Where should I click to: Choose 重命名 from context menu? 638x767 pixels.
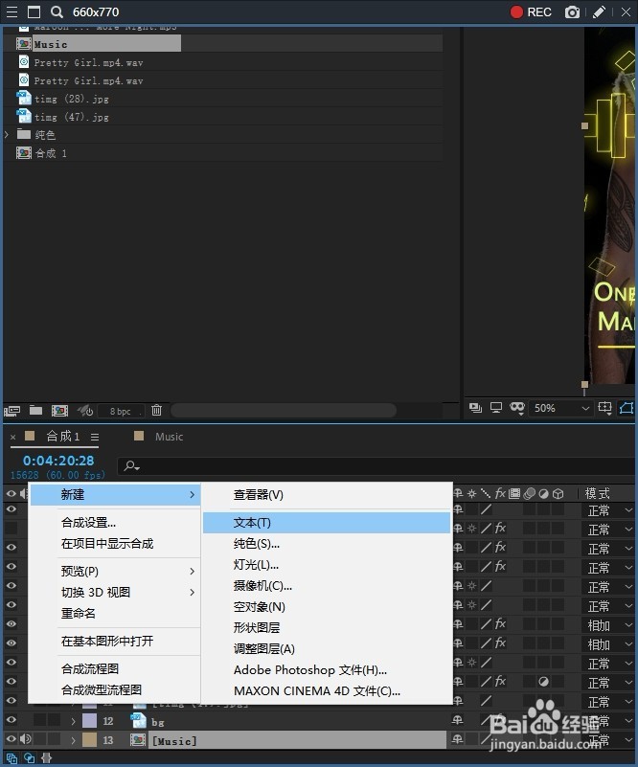pyautogui.click(x=79, y=614)
